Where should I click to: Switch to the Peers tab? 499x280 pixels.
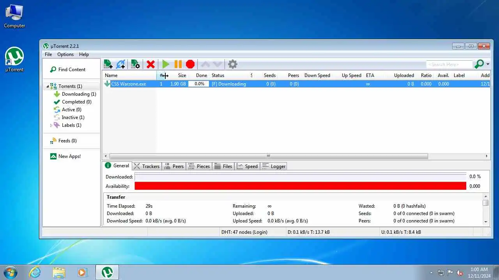(173, 166)
